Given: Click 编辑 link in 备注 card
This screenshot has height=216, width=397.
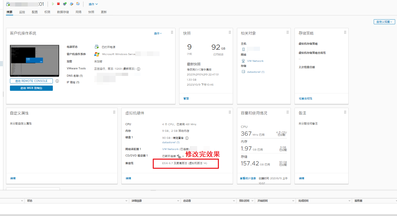Looking at the screenshot, I should 302,178.
